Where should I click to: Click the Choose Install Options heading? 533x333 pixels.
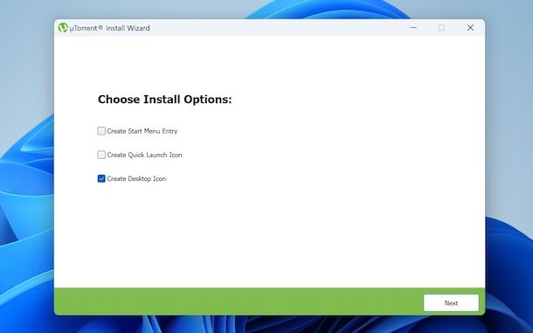[x=164, y=100]
